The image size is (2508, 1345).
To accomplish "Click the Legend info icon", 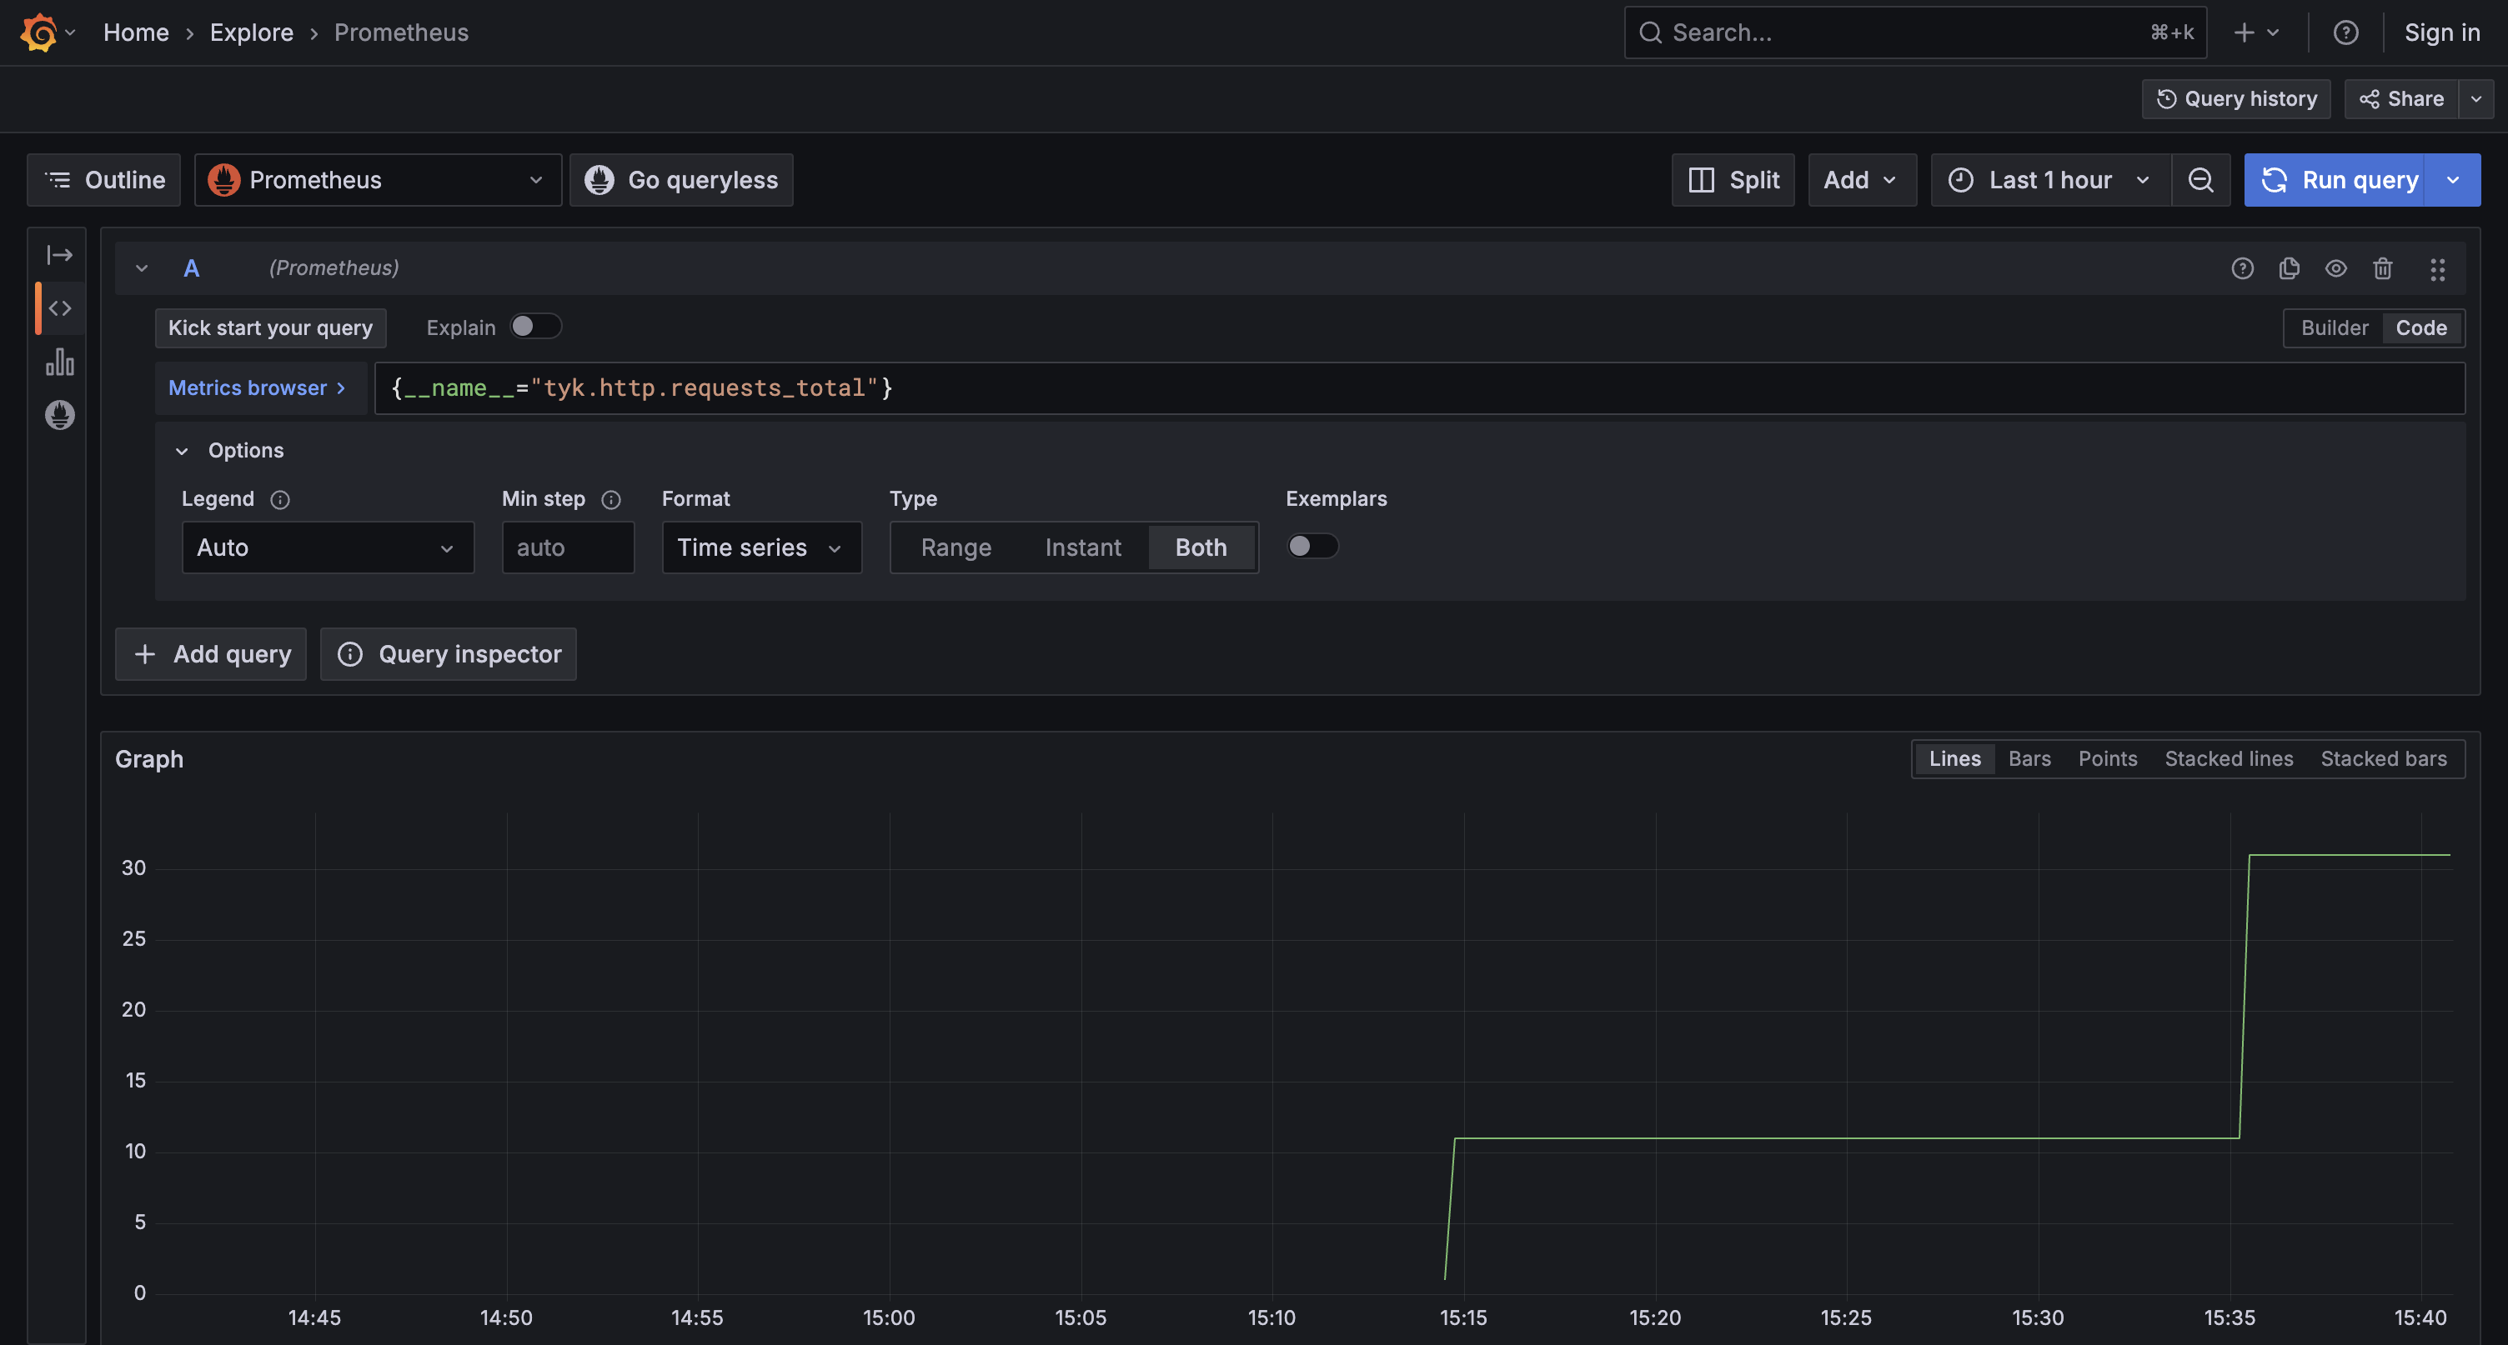I will [x=279, y=500].
